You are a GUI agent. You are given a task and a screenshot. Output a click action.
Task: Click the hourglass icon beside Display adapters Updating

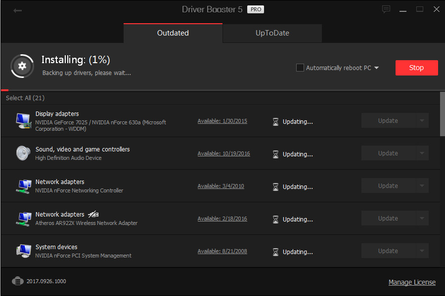[275, 121]
